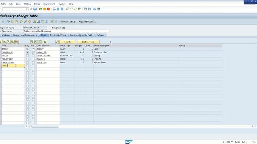Click the Generate Shortcut icon
The image size is (257, 144).
(x=89, y=9)
